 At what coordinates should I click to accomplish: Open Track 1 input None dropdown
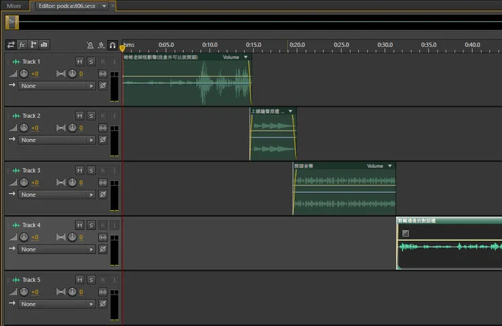[57, 86]
